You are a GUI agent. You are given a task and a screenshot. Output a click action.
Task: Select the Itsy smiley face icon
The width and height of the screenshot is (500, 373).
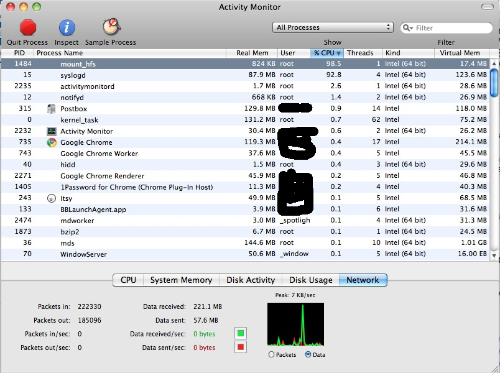click(52, 198)
